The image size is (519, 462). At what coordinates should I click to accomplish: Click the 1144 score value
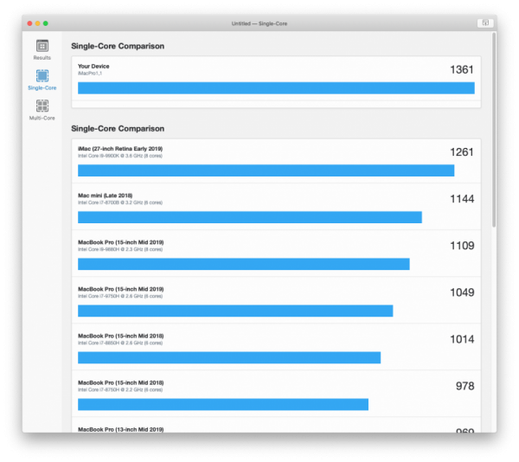462,199
